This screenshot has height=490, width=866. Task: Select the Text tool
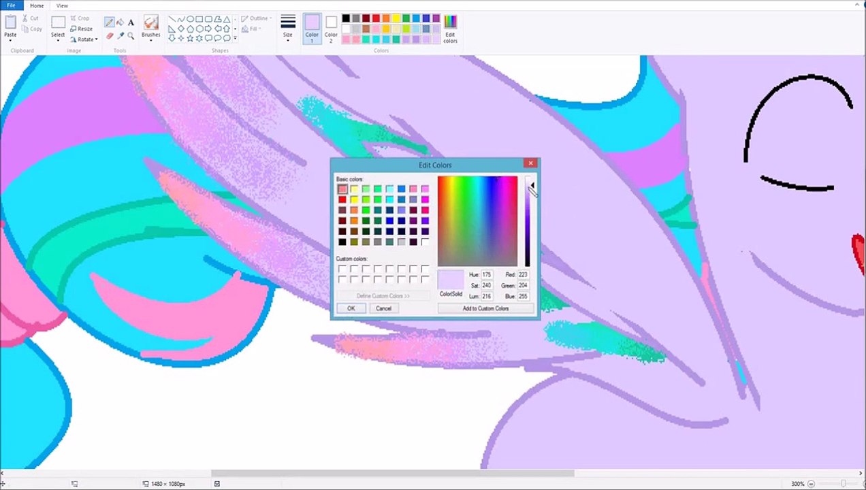click(131, 22)
